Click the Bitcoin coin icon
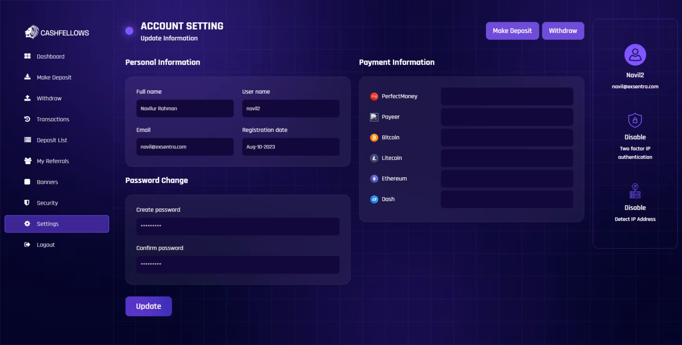 [374, 138]
